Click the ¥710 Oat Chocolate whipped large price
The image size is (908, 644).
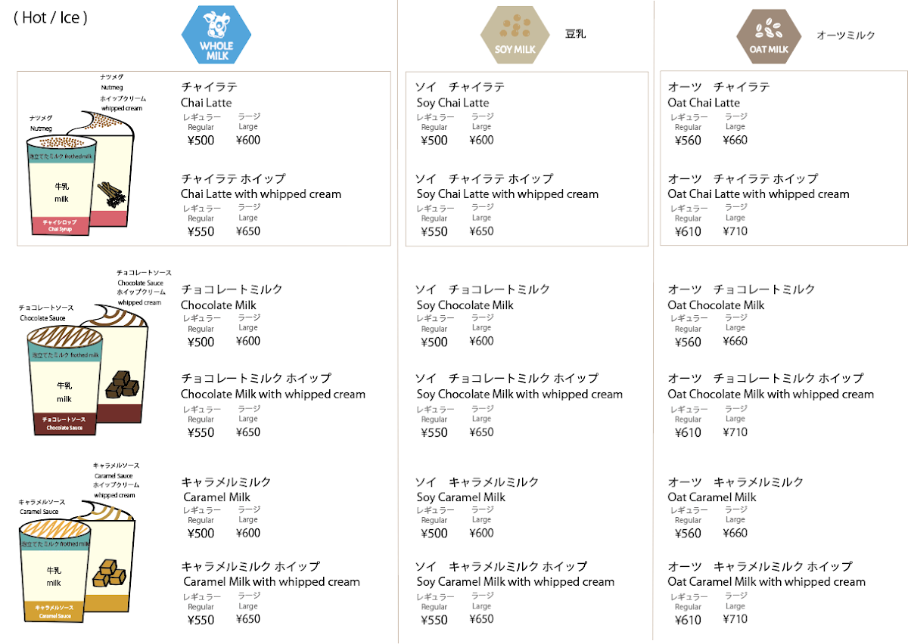tap(735, 432)
